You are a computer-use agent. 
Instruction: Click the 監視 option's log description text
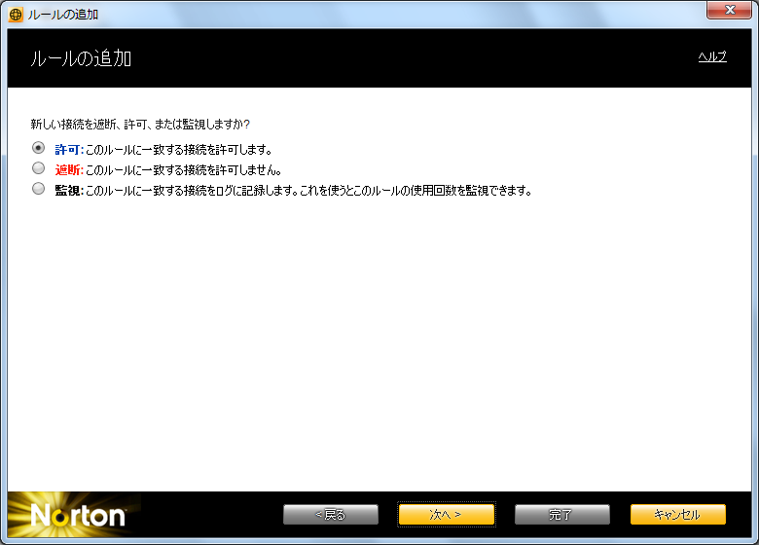(x=308, y=191)
